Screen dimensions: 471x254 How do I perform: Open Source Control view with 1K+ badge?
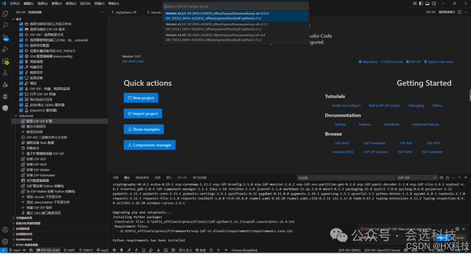pyautogui.click(x=5, y=37)
